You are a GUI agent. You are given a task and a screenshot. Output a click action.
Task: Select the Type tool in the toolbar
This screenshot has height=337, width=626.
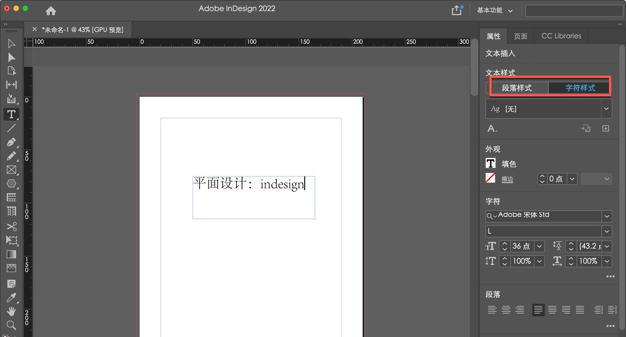point(12,114)
